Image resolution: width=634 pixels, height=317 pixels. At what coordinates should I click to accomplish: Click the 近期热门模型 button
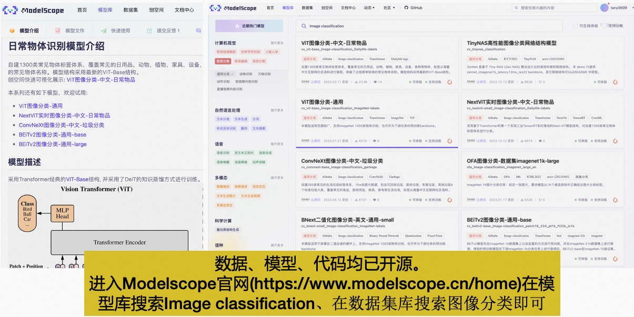pos(249,26)
